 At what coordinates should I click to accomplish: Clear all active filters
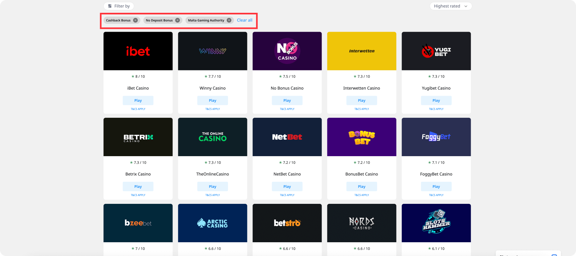(244, 20)
